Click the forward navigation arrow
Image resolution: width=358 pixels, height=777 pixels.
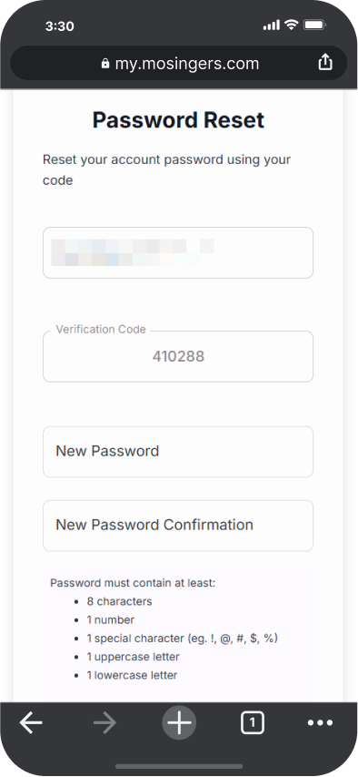tap(104, 723)
